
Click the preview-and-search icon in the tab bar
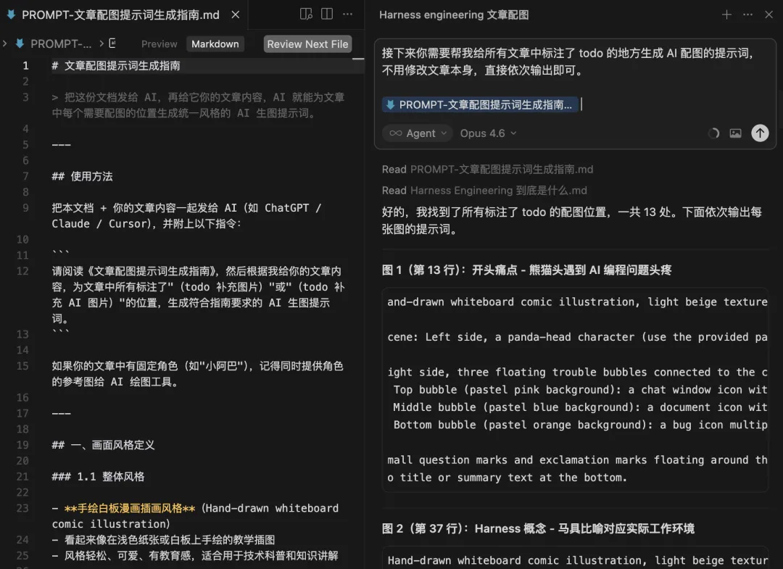click(x=306, y=14)
